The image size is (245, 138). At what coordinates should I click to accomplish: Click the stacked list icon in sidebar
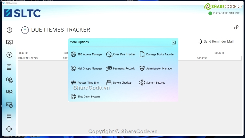tap(9, 117)
